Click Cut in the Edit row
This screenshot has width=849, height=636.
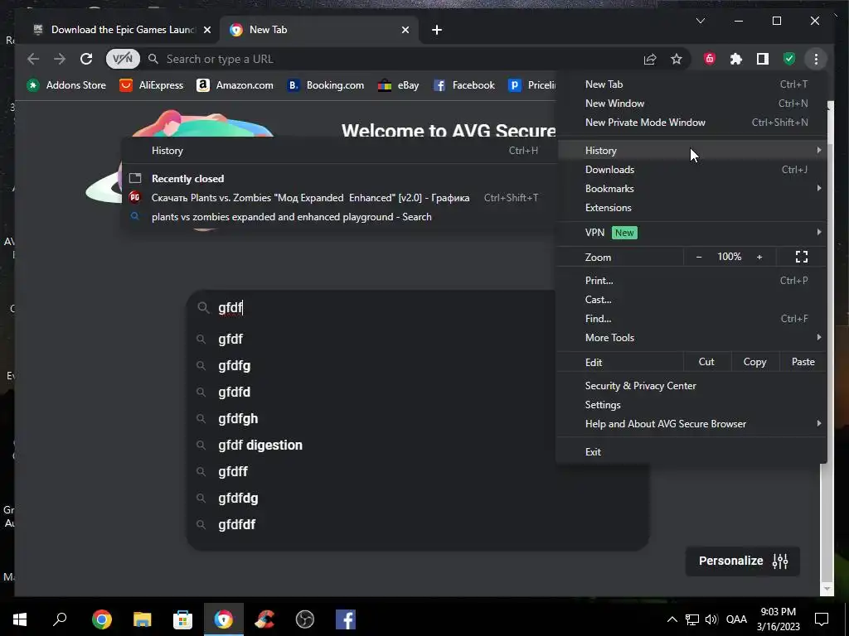(706, 362)
